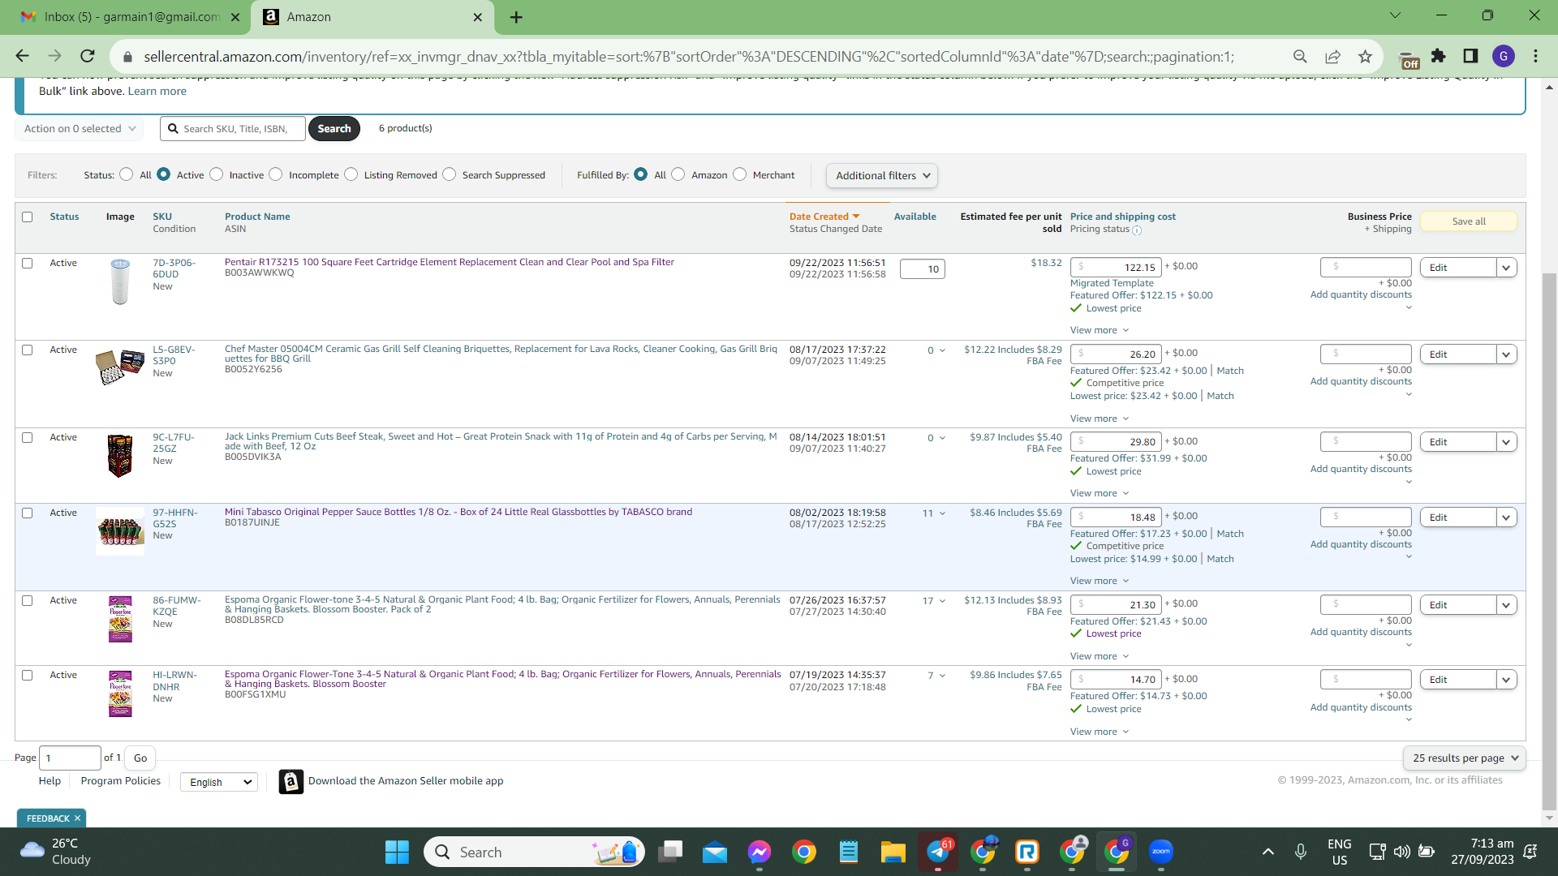Click Amazon Seller mobile app icon

(291, 781)
